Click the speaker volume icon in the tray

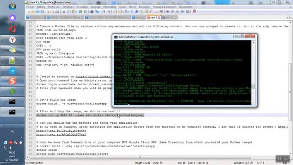[11, 148]
